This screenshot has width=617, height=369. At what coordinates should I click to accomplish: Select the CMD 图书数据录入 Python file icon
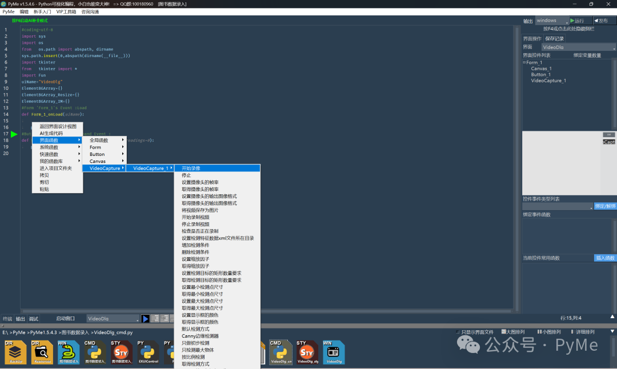95,352
